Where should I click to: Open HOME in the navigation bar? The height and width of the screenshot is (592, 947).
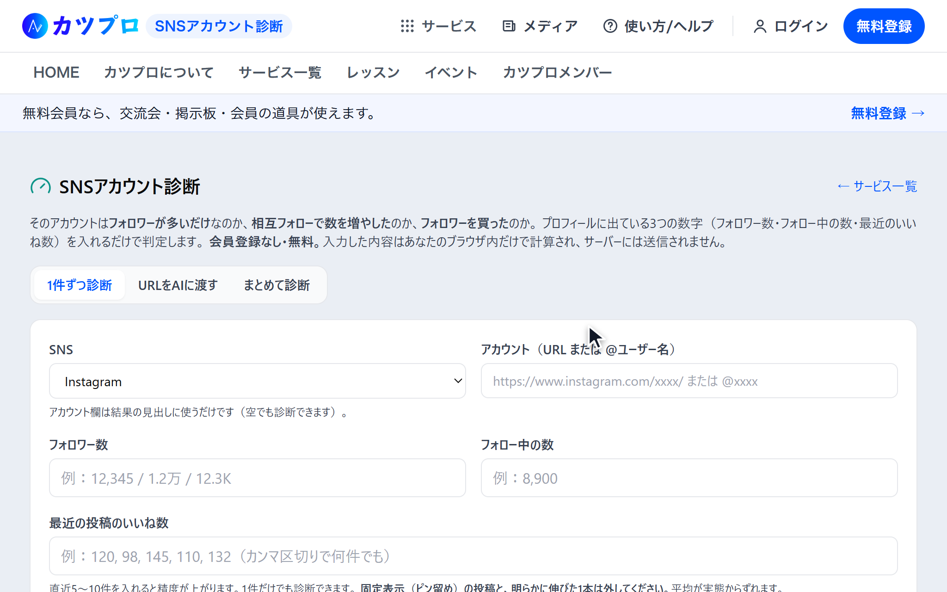(56, 73)
